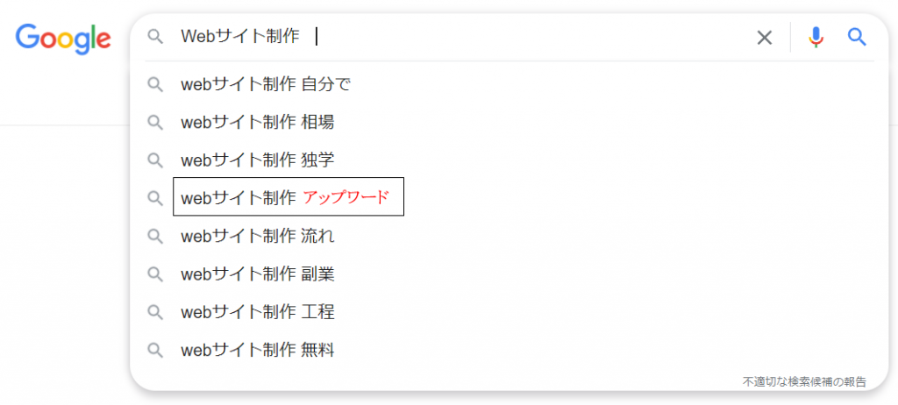Image resolution: width=898 pixels, height=405 pixels.
Task: Click the blue search magnifier button
Action: (x=857, y=37)
